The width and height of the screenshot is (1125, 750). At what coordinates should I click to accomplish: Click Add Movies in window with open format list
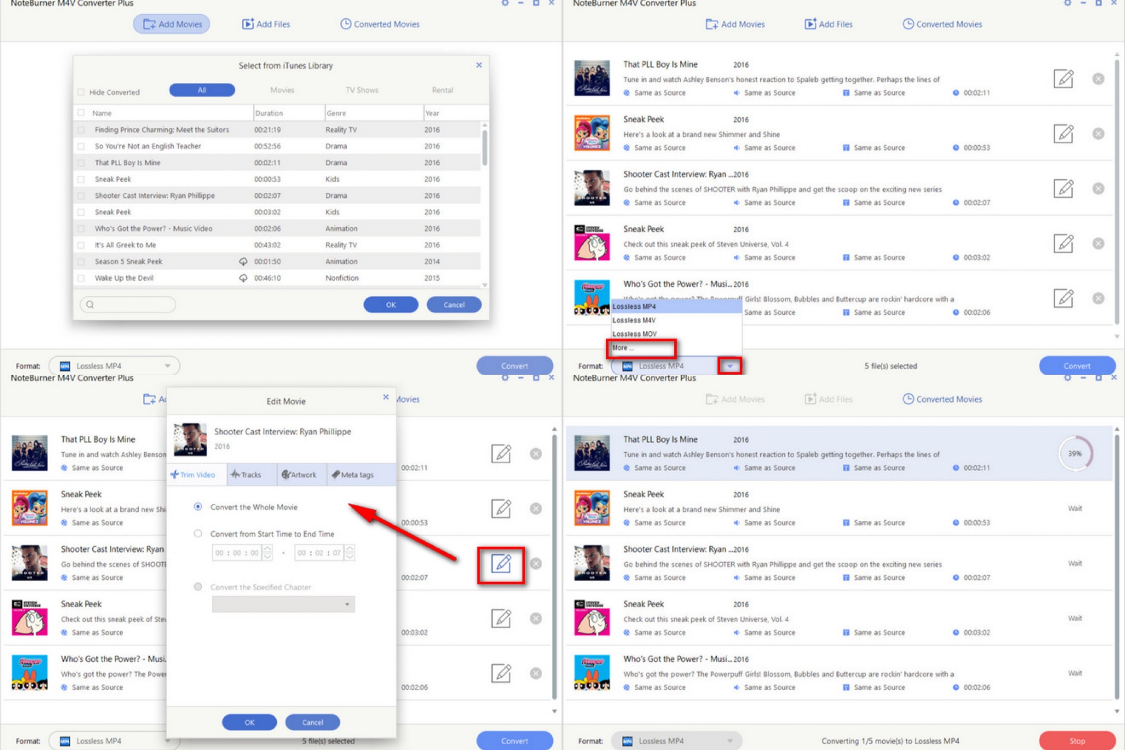[x=735, y=24]
